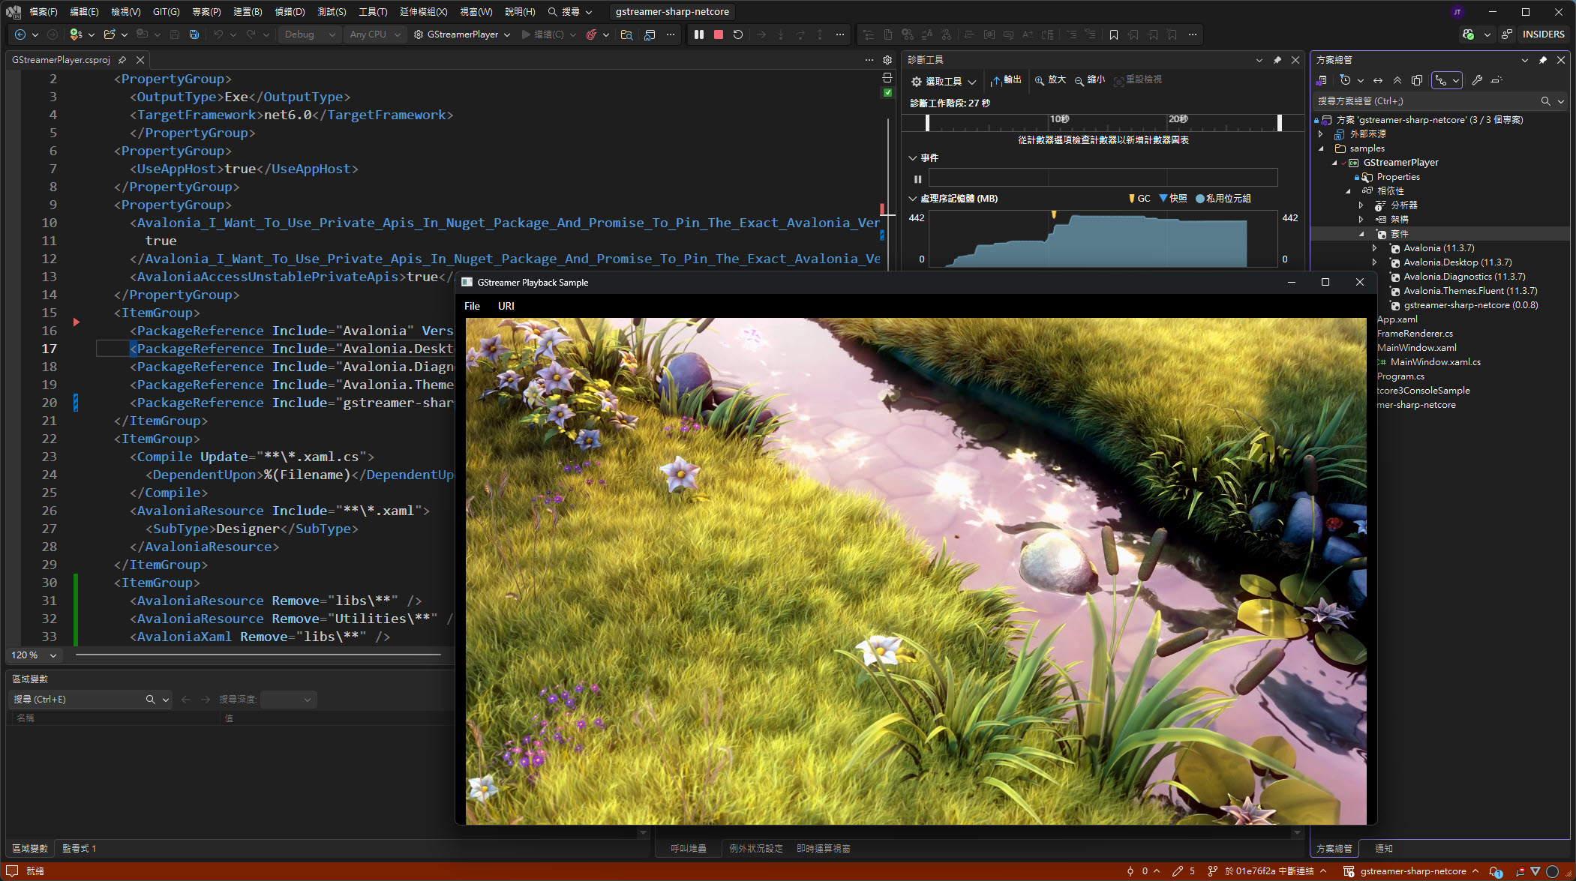Click the Save All icon in toolbar
Screen dimensions: 1576x881
point(194,34)
